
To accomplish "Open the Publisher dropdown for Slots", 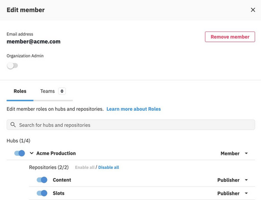I will (233, 193).
